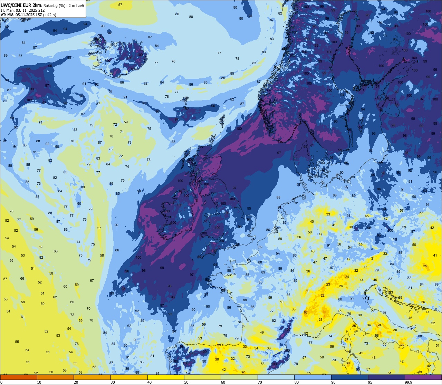The width and height of the screenshot is (442, 385).
Task: Click the orange 10–20 legend swatch
Action: point(55,377)
